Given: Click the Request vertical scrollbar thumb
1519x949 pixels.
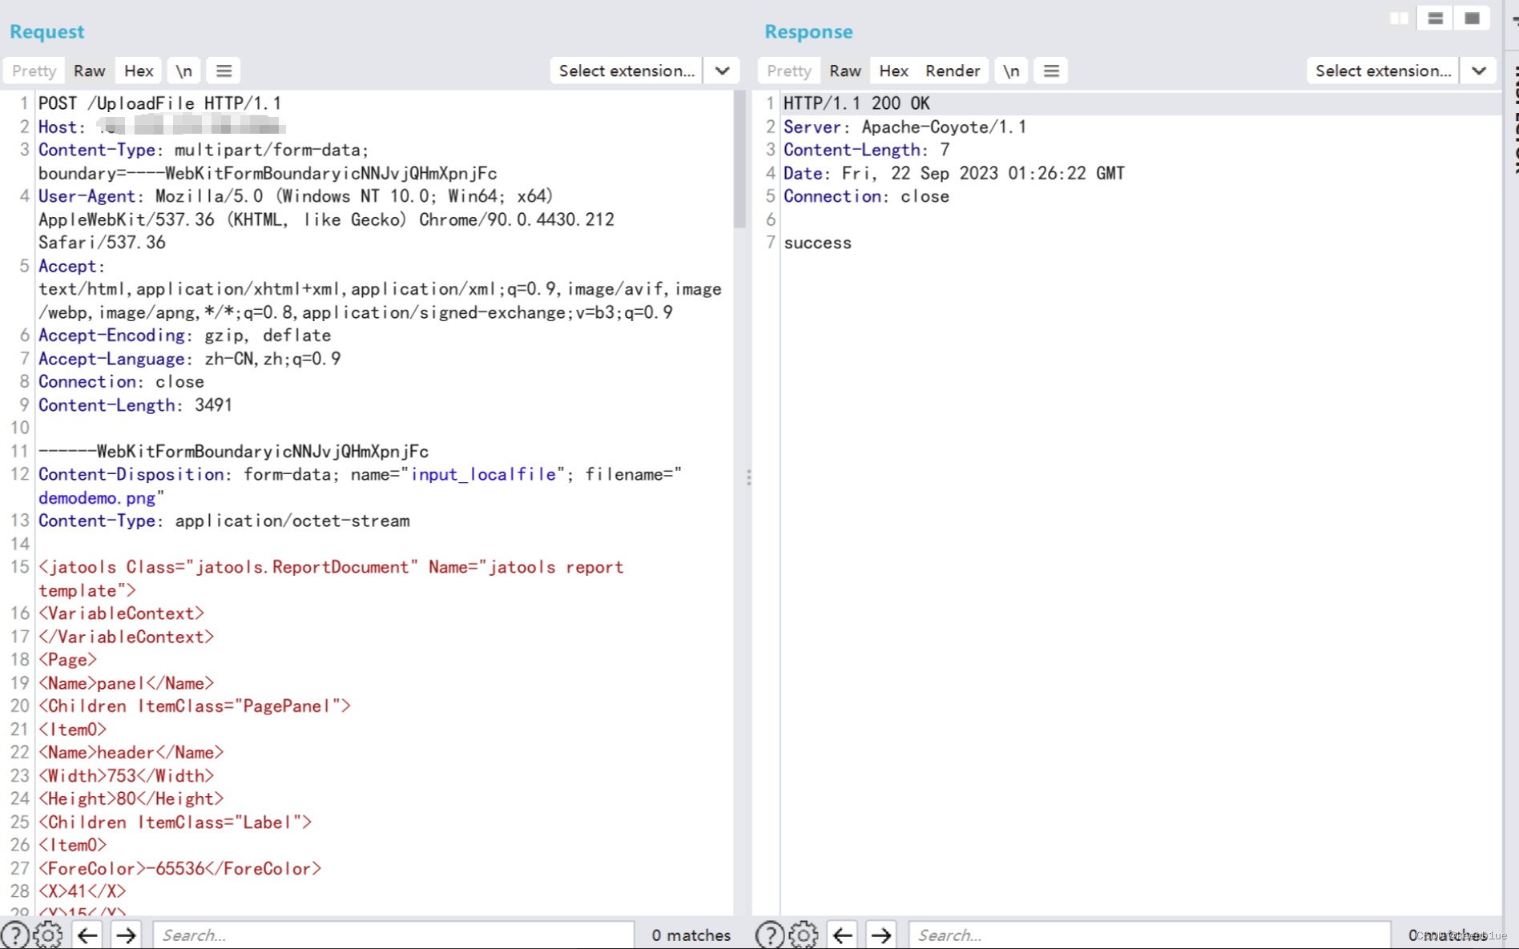Looking at the screenshot, I should [739, 159].
